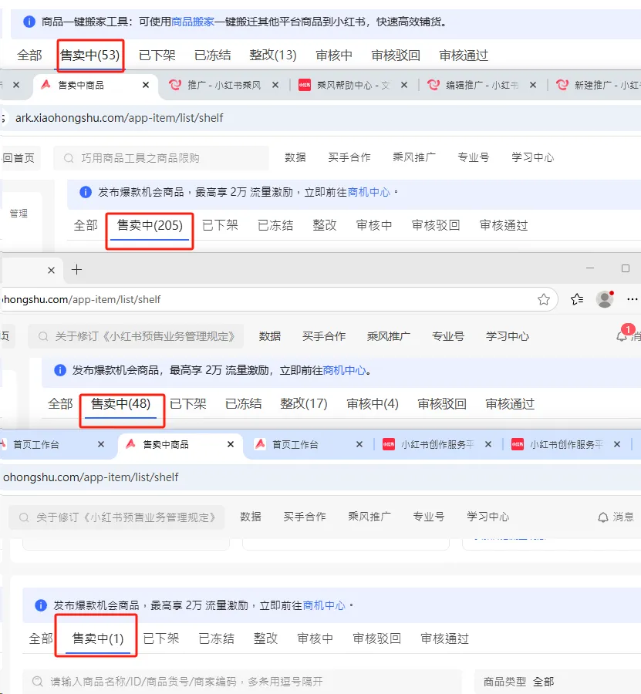Switch to 推广 - 小红书乘风 tab
This screenshot has height=694, width=641.
coord(217,85)
